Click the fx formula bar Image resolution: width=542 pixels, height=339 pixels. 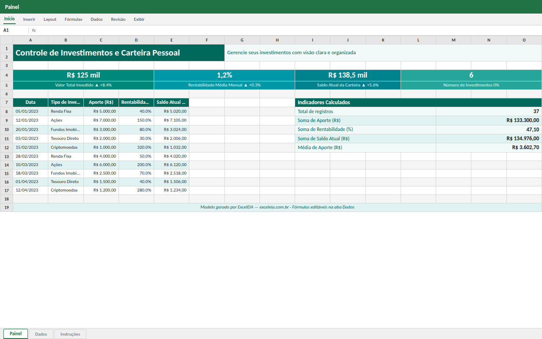point(286,31)
